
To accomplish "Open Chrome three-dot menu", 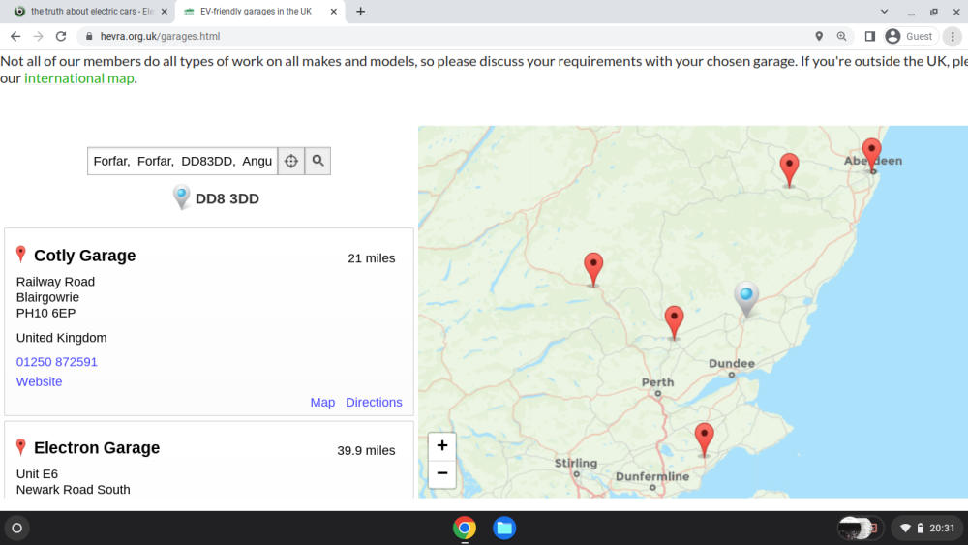I will tap(953, 37).
